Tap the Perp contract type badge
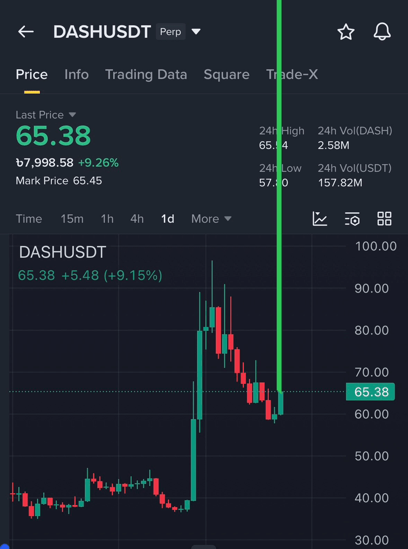 click(x=170, y=32)
